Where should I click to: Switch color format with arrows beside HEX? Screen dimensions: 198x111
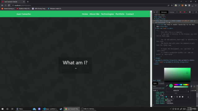188,91
